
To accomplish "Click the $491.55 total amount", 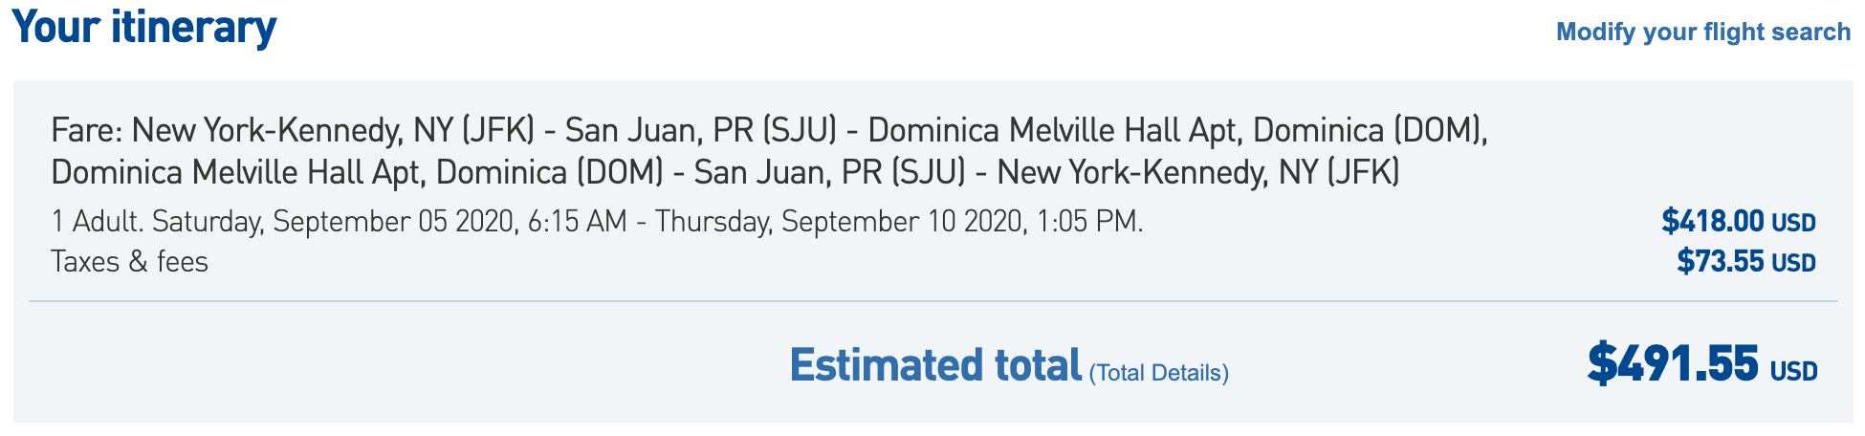I will click(x=1673, y=364).
